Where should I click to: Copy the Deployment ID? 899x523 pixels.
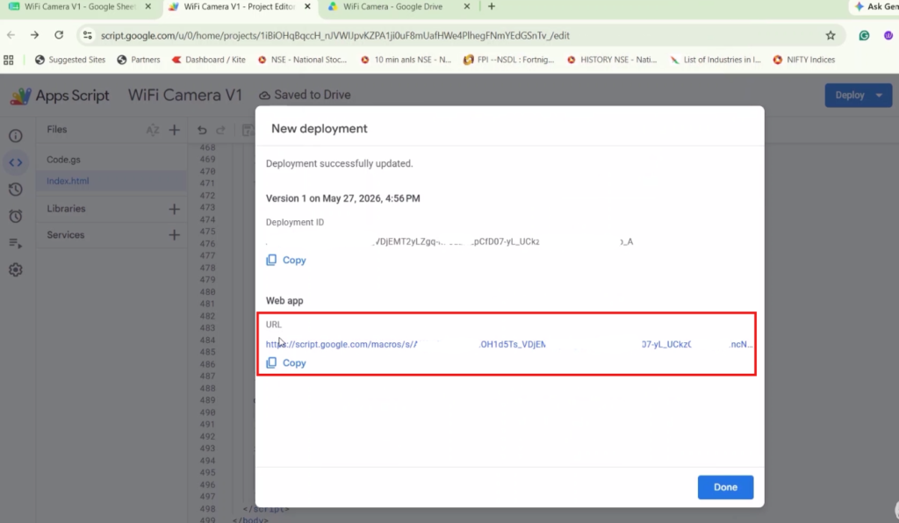(x=286, y=260)
